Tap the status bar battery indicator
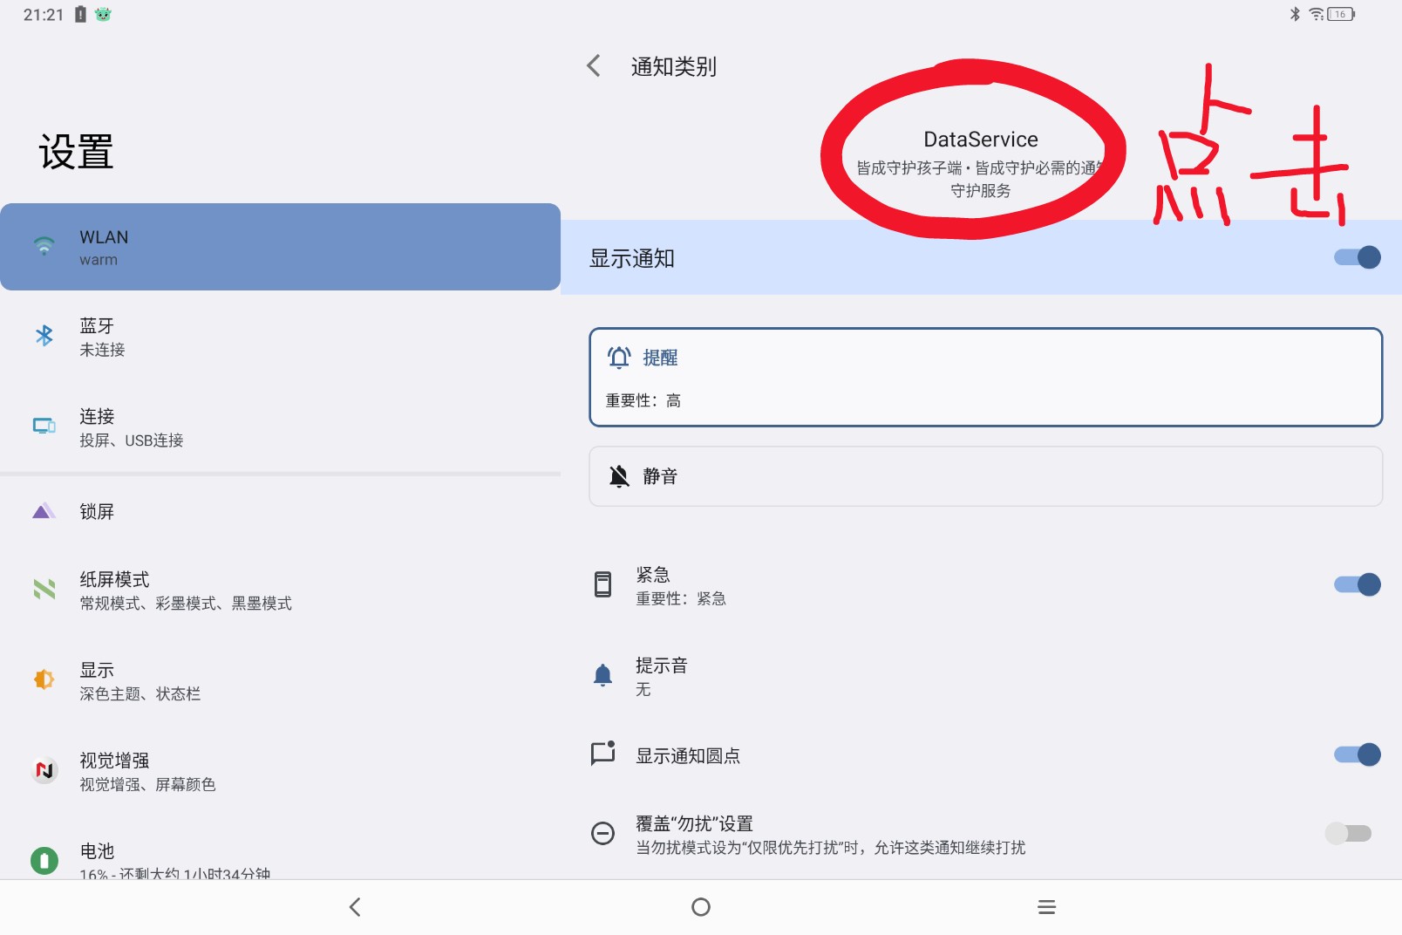Image resolution: width=1402 pixels, height=935 pixels. (x=1341, y=14)
